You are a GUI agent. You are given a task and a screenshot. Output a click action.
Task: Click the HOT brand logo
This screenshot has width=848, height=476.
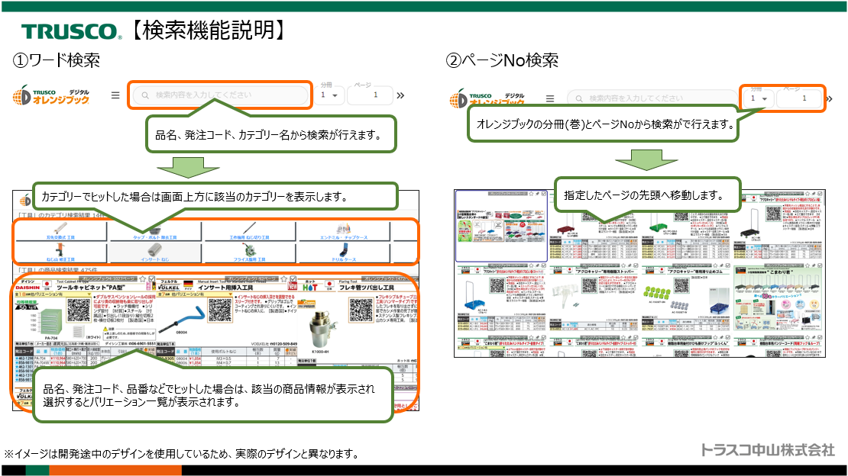pos(310,286)
